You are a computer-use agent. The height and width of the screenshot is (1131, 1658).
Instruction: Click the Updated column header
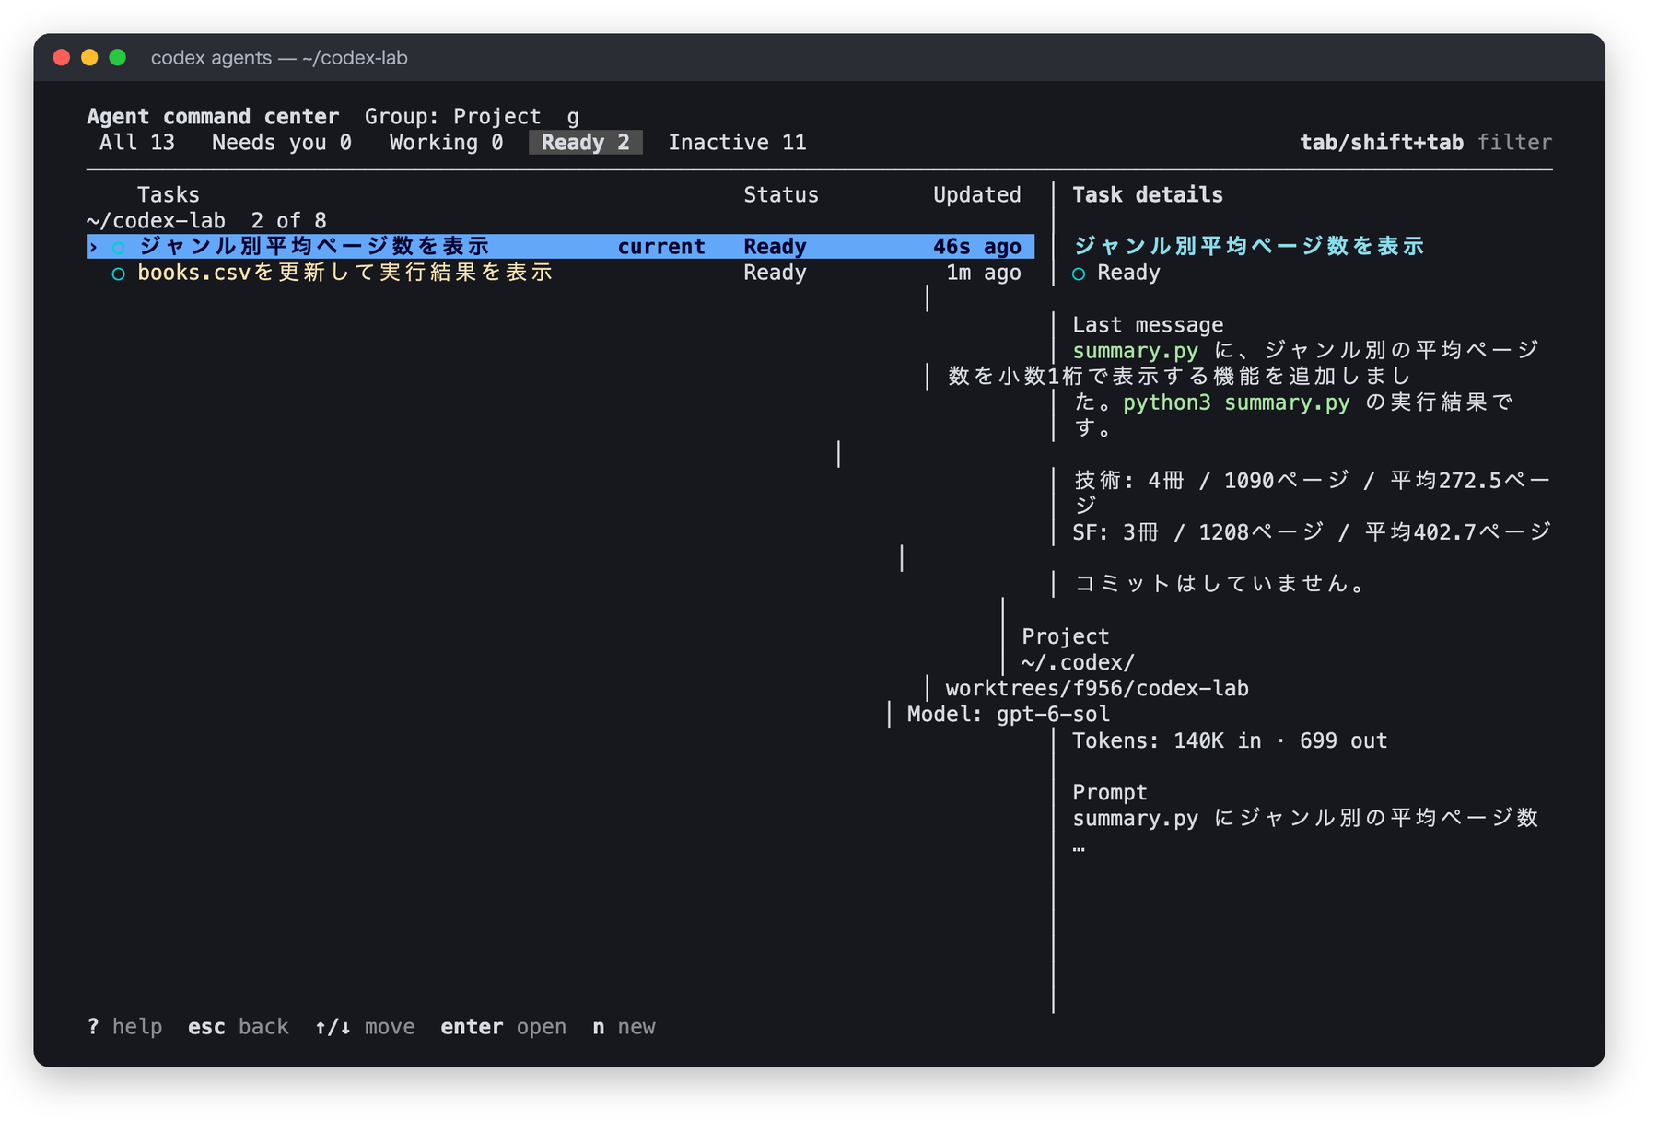(976, 195)
